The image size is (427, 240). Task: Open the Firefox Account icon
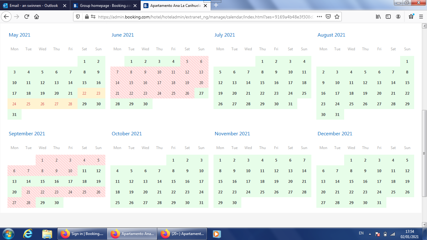(x=398, y=17)
